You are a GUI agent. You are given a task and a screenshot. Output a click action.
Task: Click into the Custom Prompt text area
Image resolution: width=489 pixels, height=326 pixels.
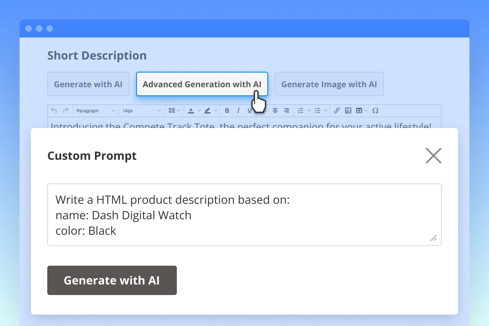click(244, 215)
